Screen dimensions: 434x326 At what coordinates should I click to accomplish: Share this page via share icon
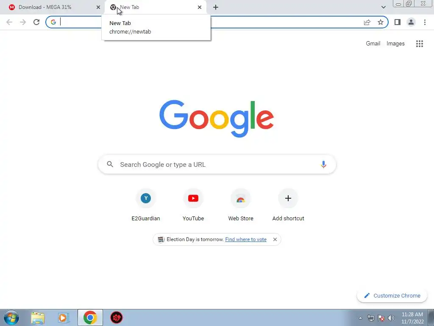click(367, 22)
